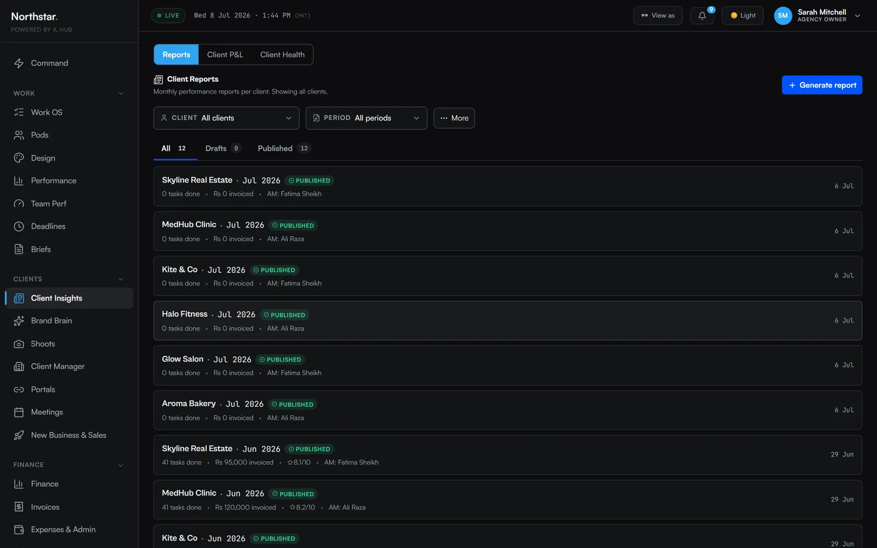877x548 pixels.
Task: Click the Work OS checklist icon
Action: click(19, 112)
